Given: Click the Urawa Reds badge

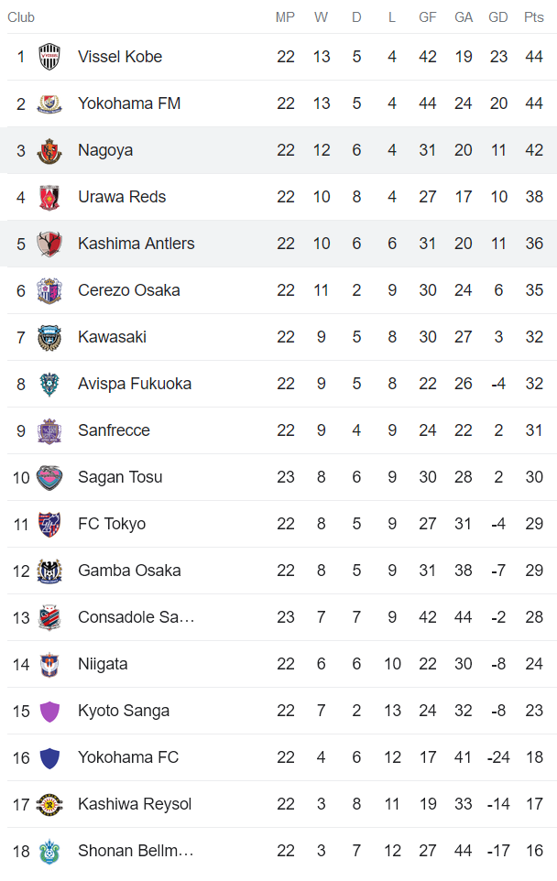Looking at the screenshot, I should pyautogui.click(x=48, y=197).
